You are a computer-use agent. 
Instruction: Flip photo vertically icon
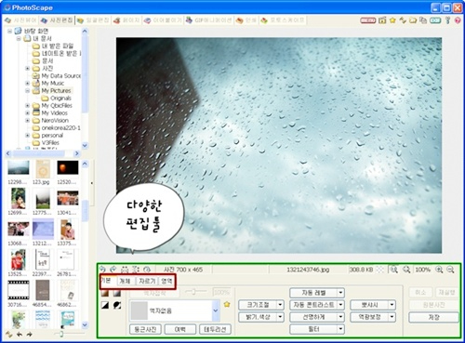click(x=136, y=270)
